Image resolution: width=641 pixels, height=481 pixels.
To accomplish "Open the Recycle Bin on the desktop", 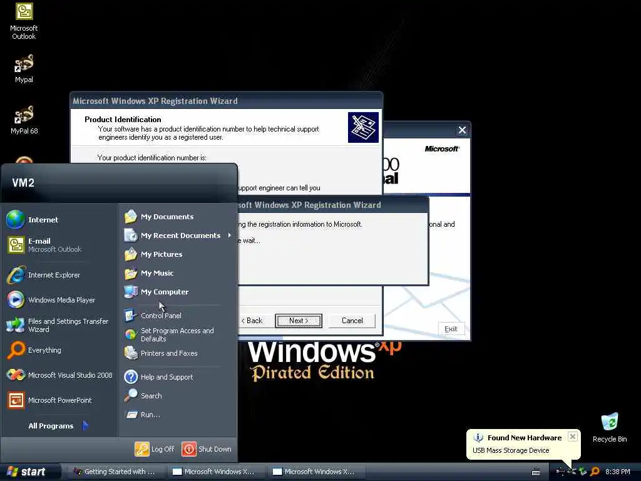I will click(x=610, y=427).
